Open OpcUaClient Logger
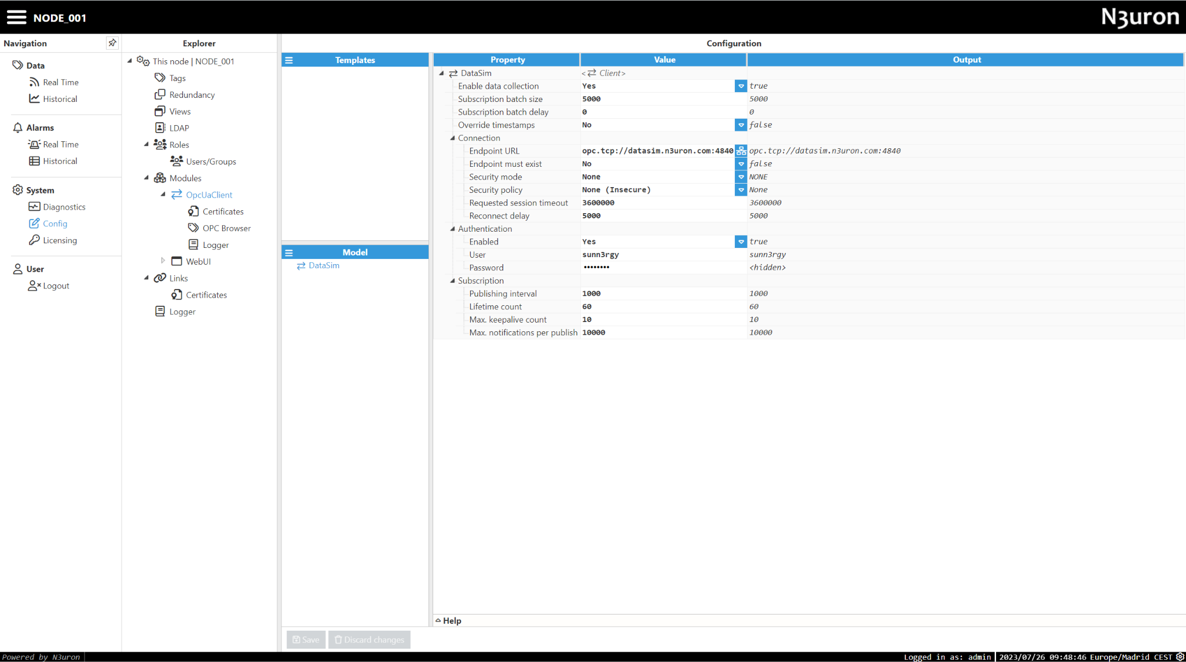The width and height of the screenshot is (1186, 662). click(215, 245)
